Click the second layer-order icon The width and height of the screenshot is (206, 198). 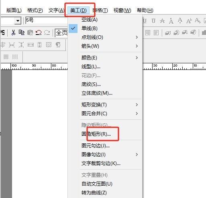[176, 33]
